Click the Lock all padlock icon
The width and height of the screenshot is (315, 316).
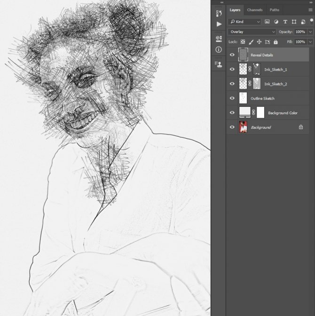pyautogui.click(x=276, y=42)
